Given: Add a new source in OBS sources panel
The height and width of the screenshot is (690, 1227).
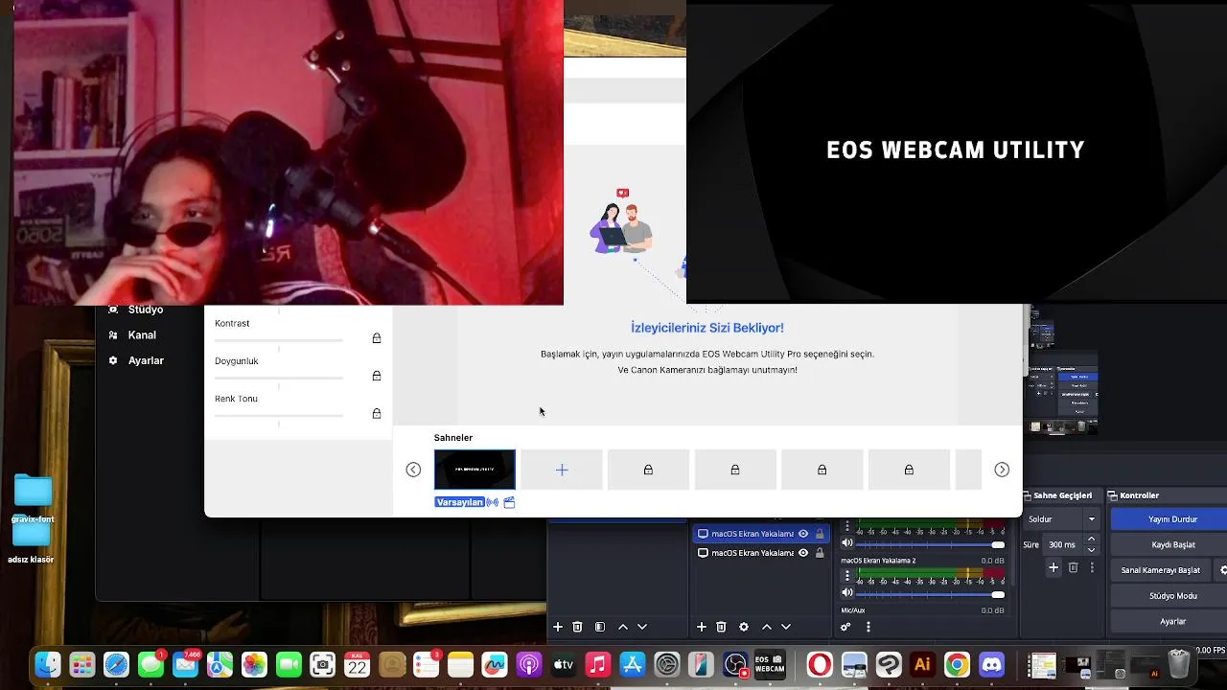Looking at the screenshot, I should point(702,627).
